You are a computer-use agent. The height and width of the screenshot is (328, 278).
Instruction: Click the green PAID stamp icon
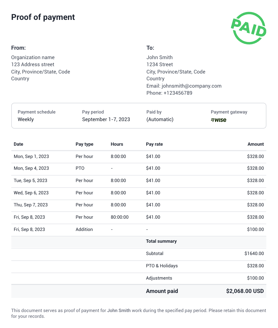248,28
